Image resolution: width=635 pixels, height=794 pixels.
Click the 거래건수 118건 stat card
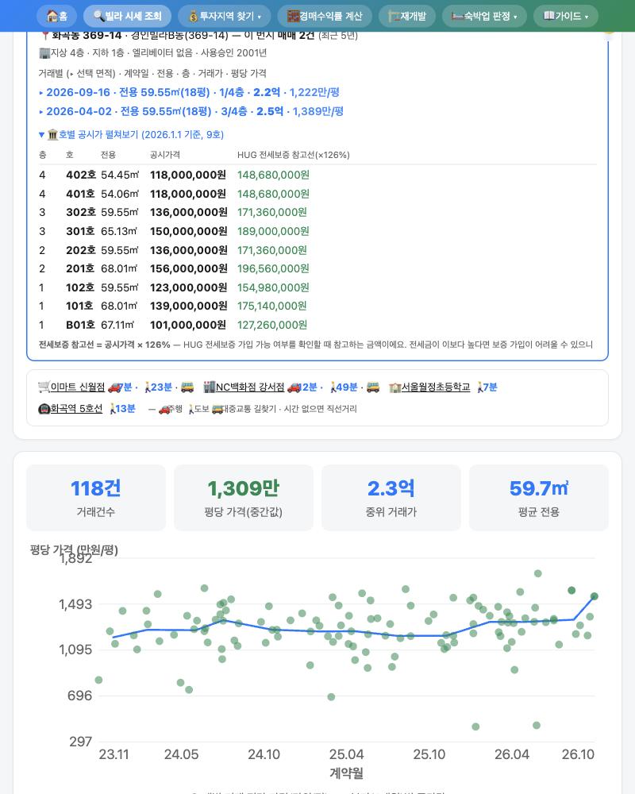96,498
